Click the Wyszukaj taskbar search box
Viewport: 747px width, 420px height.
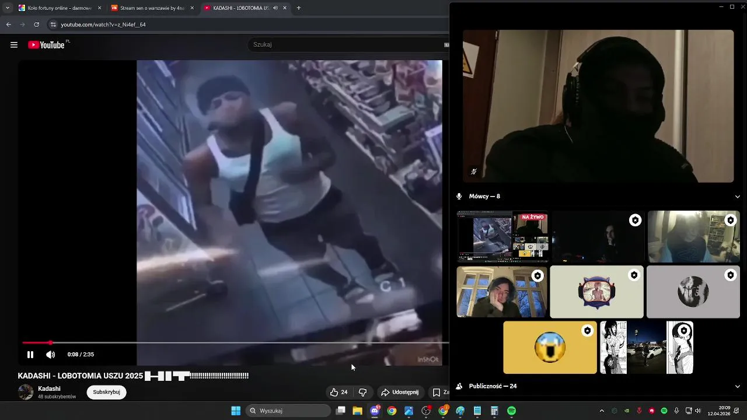click(288, 411)
